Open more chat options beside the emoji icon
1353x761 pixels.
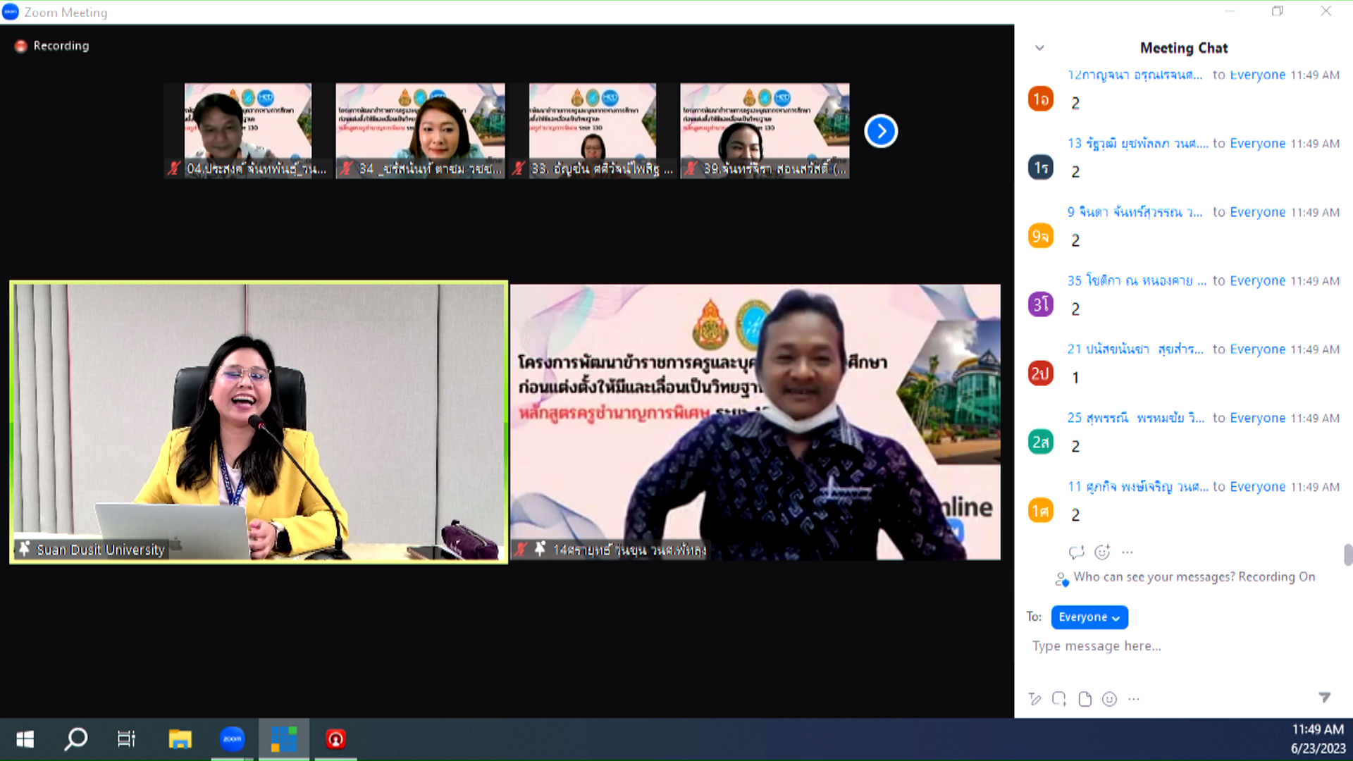tap(1133, 699)
